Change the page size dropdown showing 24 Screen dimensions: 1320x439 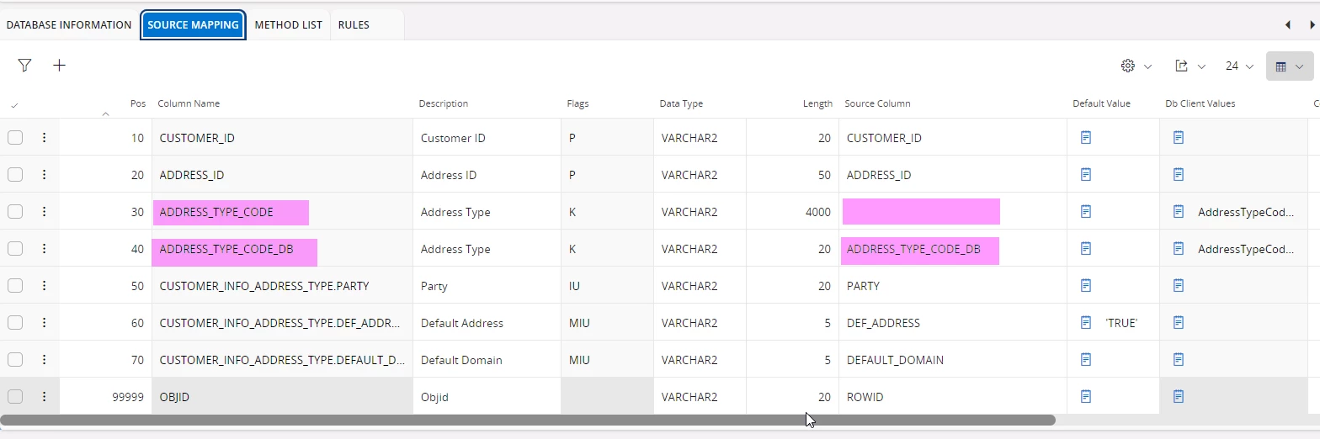click(x=1239, y=66)
